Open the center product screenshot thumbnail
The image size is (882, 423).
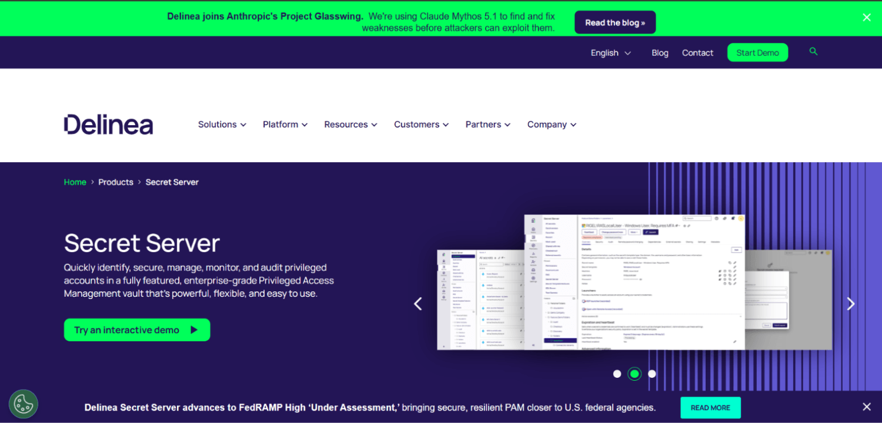pos(634,283)
